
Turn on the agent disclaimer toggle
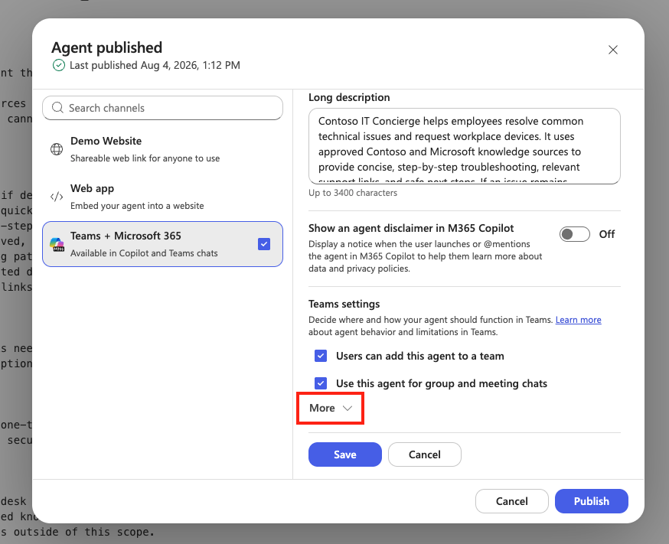[574, 234]
